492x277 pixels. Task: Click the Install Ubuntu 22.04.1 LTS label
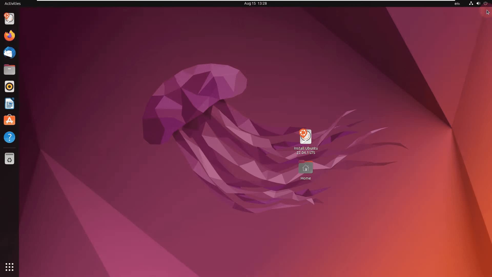tap(305, 150)
